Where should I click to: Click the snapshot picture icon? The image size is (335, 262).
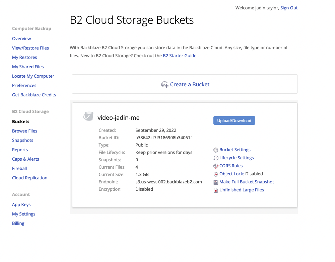click(216, 182)
